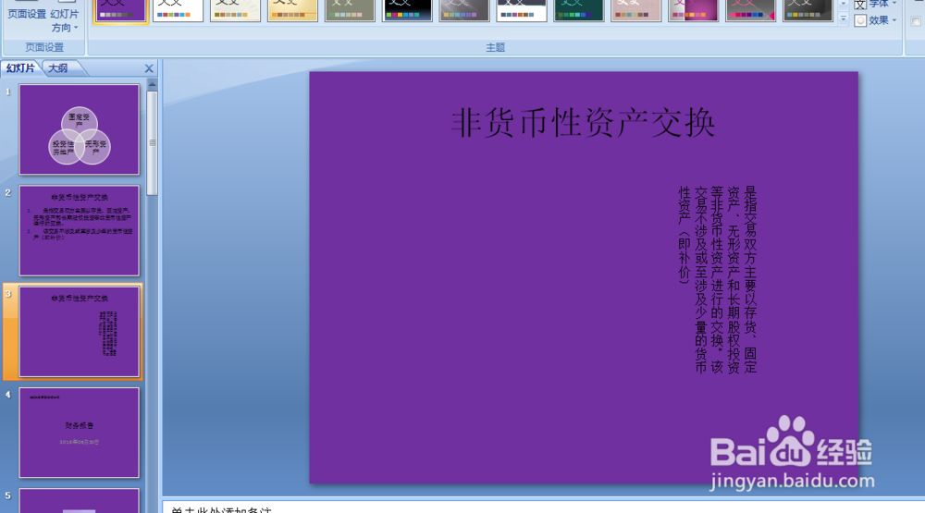Apply the golden yellow theme thumbnail

pyautogui.click(x=292, y=10)
